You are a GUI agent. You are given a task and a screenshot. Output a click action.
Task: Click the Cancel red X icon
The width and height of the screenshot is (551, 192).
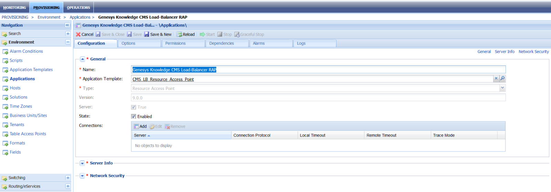pos(78,34)
